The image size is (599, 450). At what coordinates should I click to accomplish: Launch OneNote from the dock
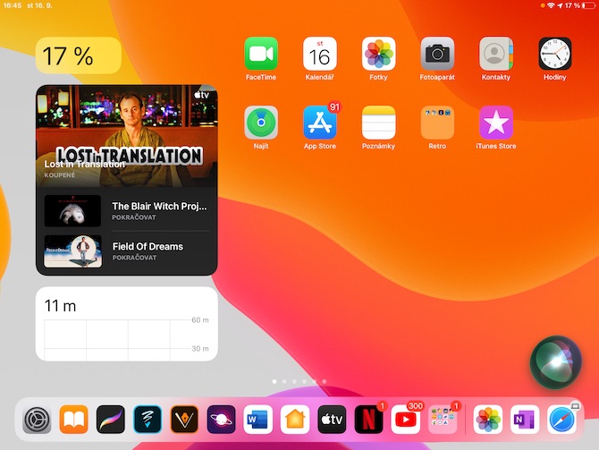(x=525, y=420)
